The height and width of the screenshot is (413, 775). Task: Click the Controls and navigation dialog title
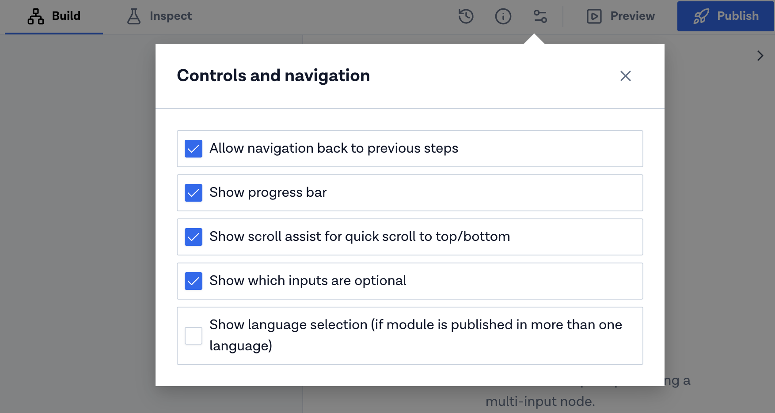point(273,75)
